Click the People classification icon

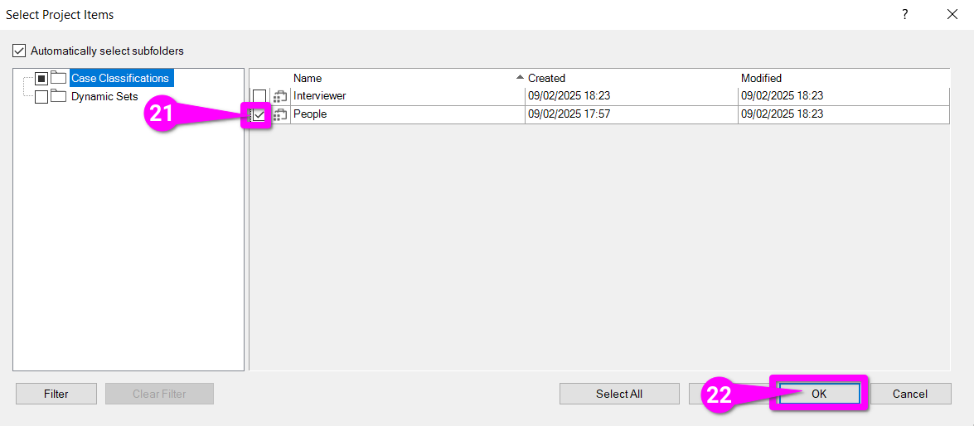[x=280, y=115]
